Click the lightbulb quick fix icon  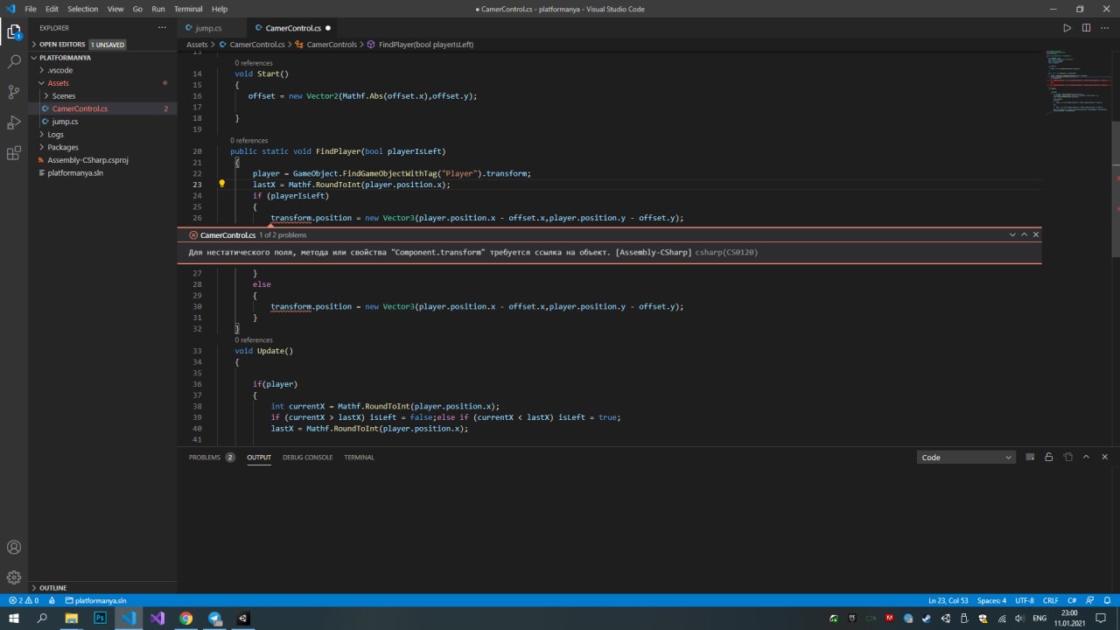221,185
